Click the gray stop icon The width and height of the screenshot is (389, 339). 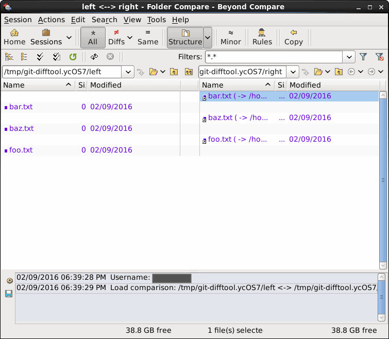tap(110, 57)
